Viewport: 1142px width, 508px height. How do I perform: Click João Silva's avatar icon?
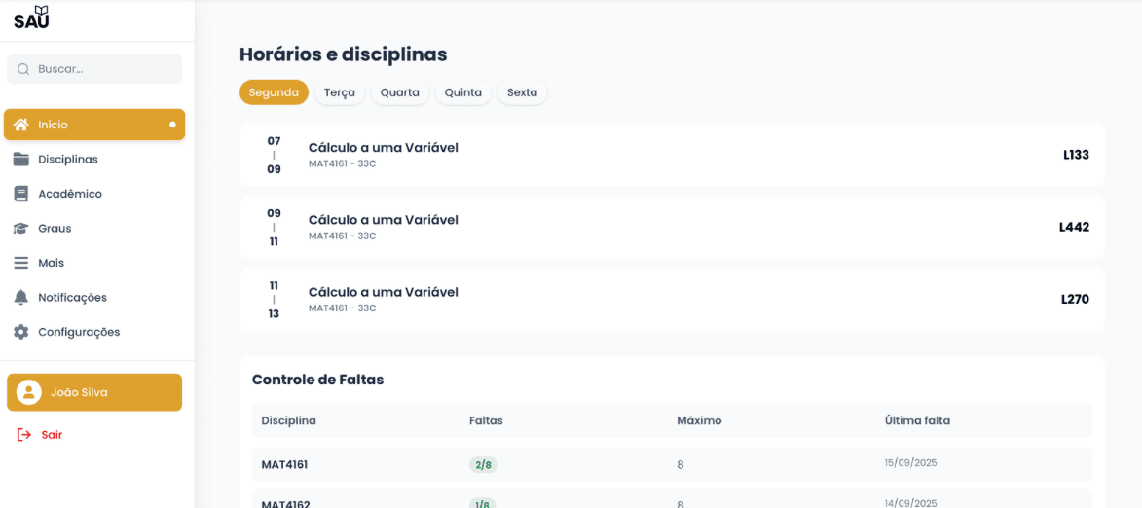tap(28, 392)
